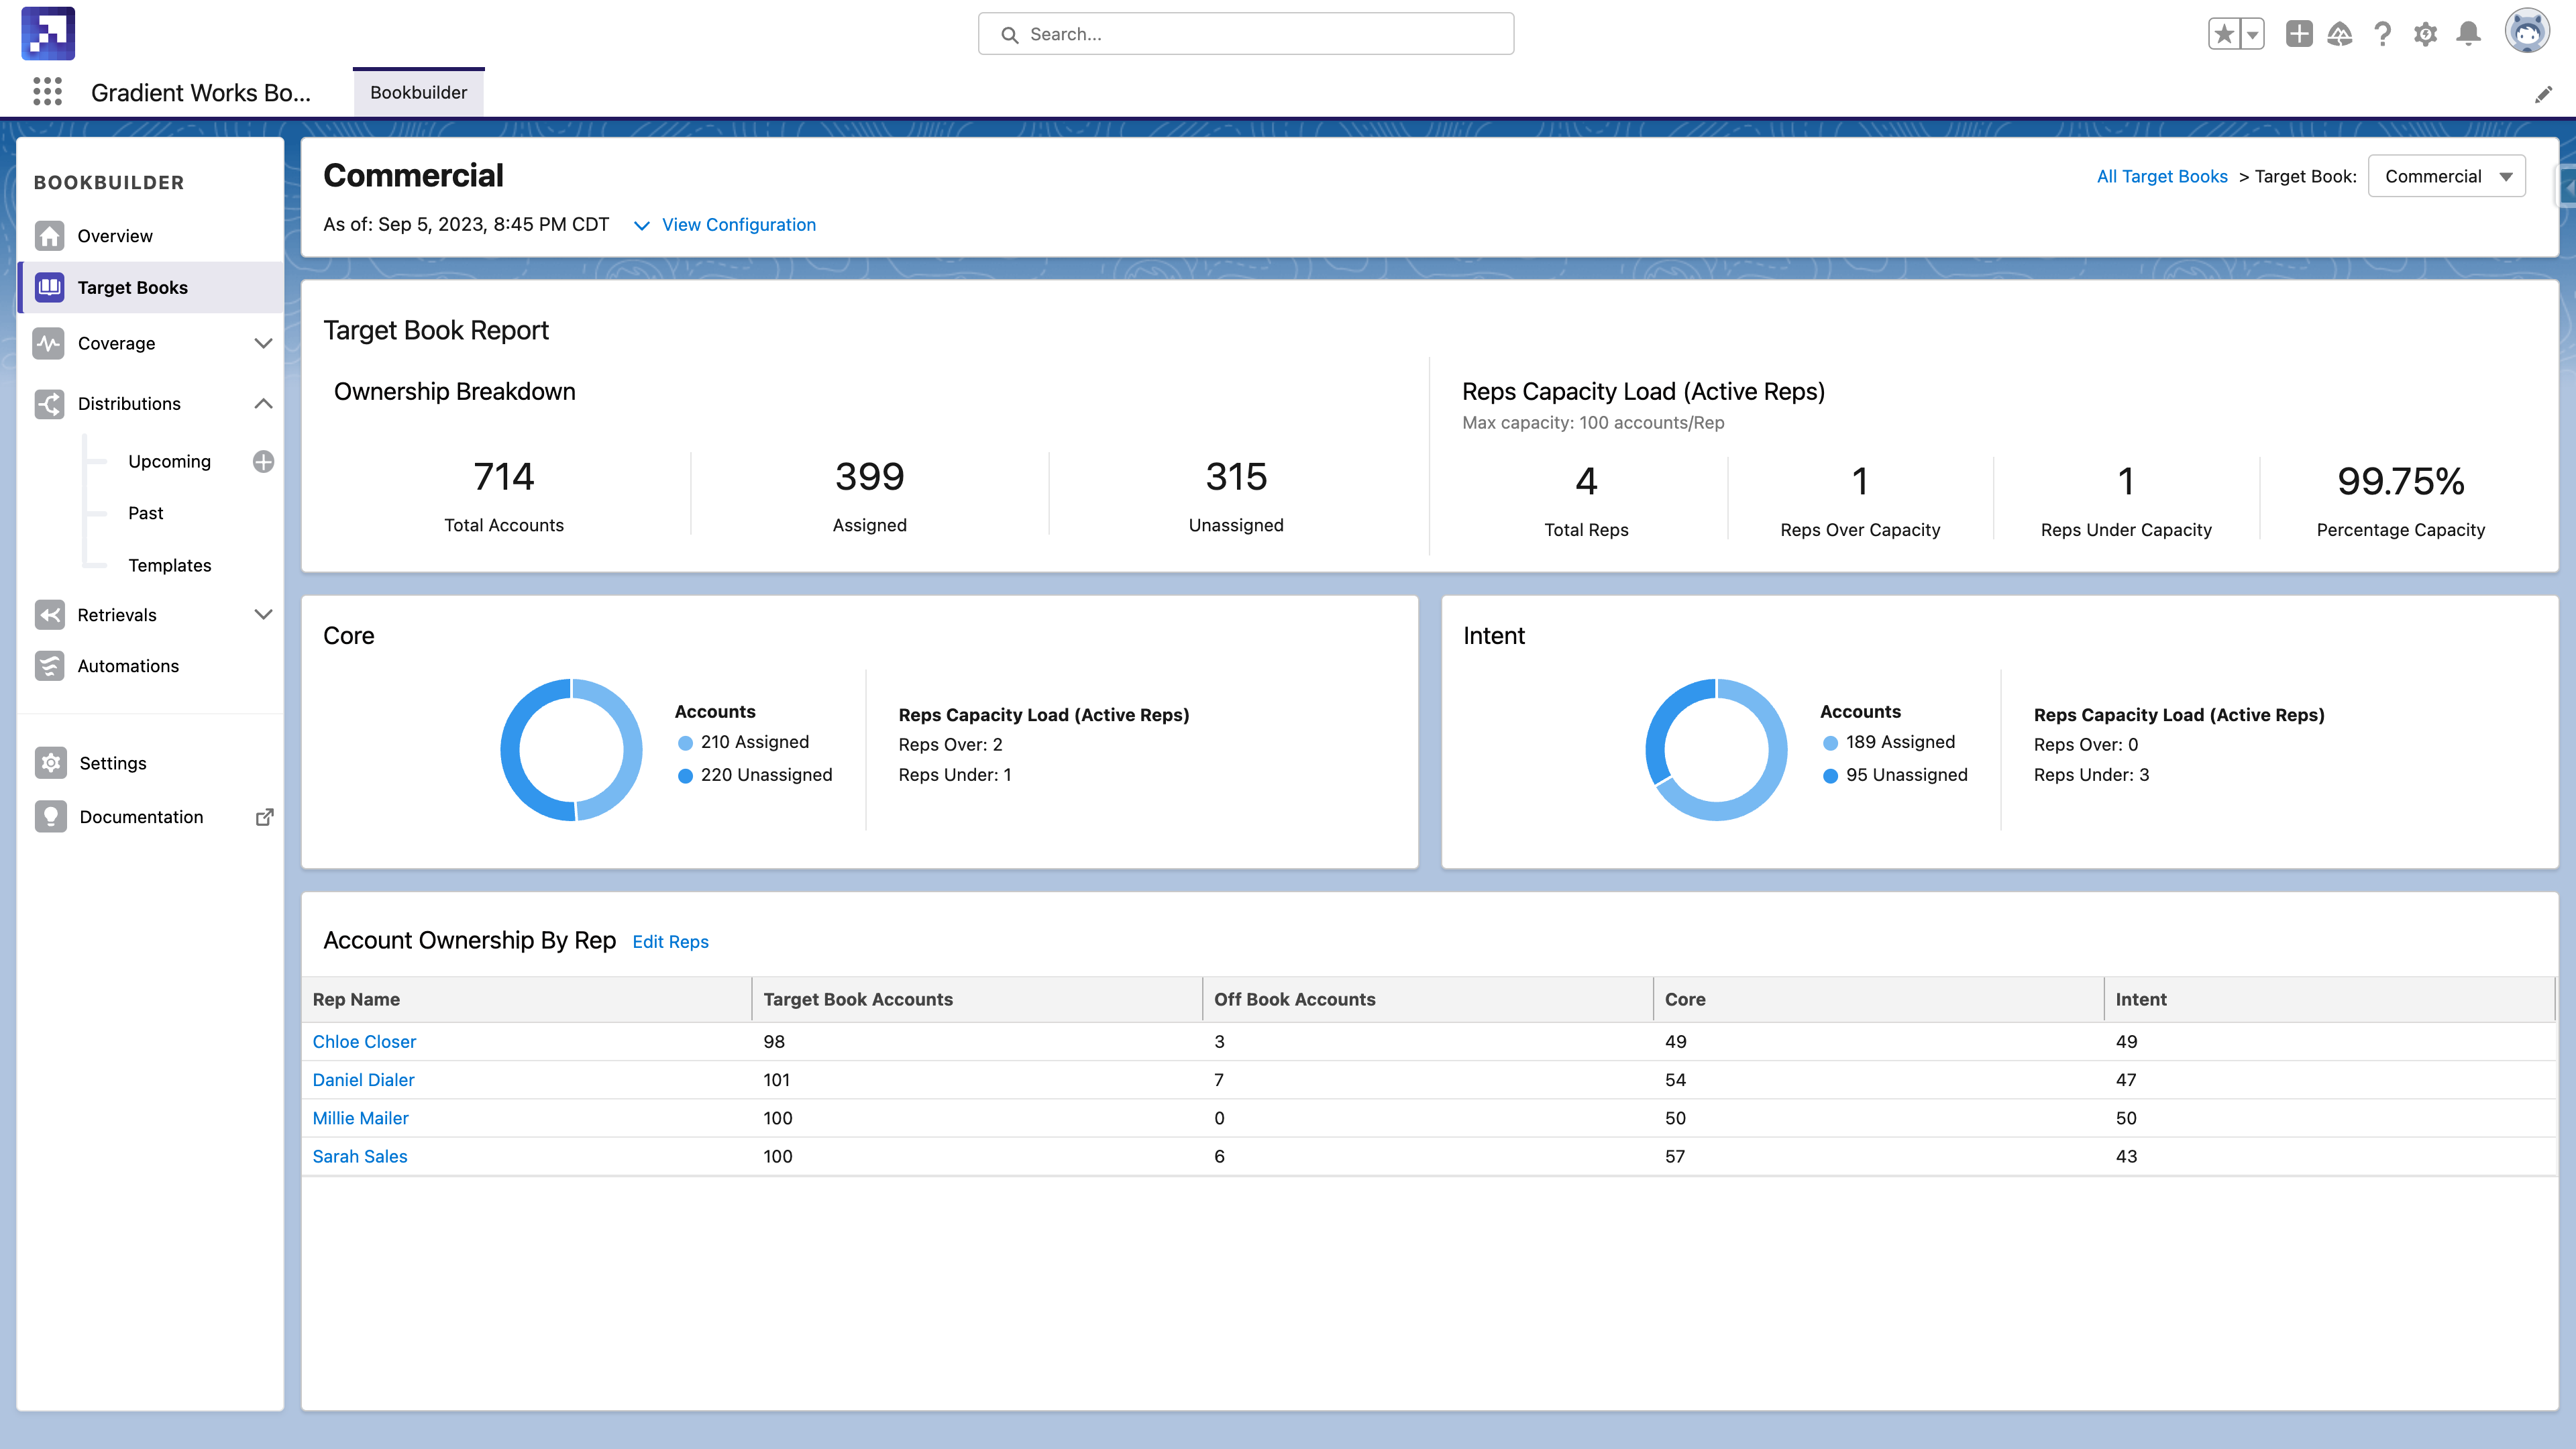
Task: Click the Favorites star icon
Action: click(2224, 34)
